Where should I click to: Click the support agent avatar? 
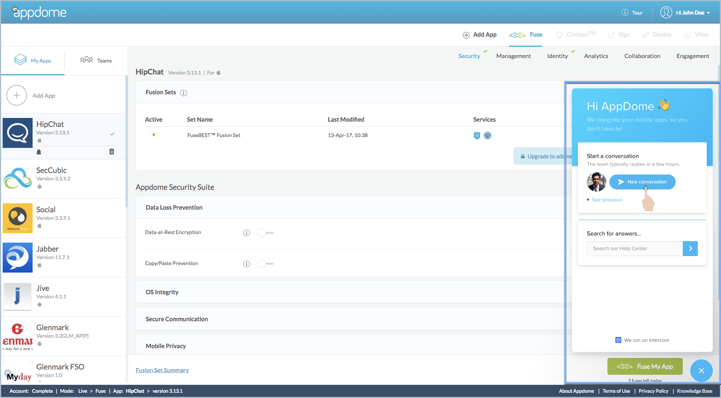click(596, 182)
